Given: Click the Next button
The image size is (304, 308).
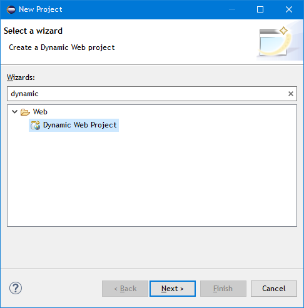Looking at the screenshot, I should click(x=173, y=289).
